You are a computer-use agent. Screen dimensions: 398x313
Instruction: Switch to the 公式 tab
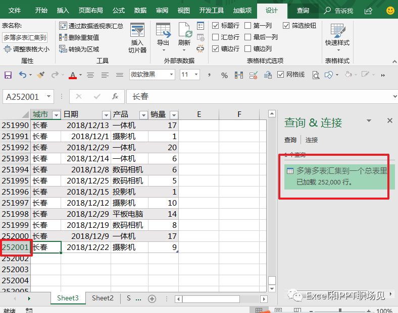[x=119, y=11]
